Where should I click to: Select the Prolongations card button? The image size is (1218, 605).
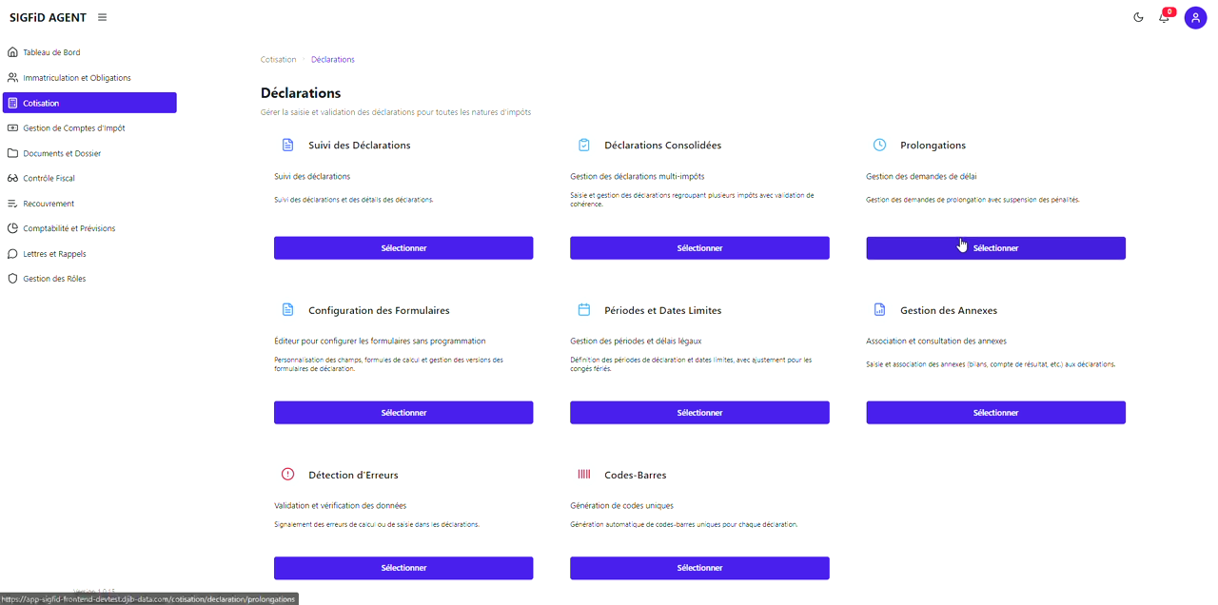pyautogui.click(x=995, y=248)
